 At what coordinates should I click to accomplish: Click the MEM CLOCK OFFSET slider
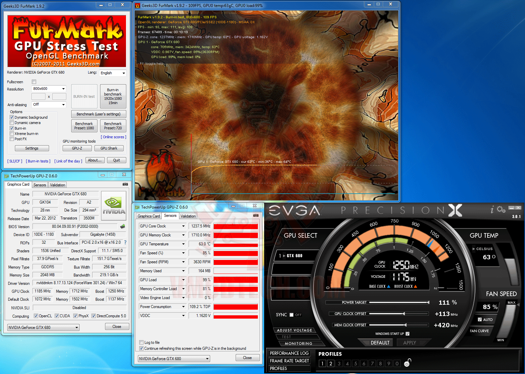coord(399,325)
